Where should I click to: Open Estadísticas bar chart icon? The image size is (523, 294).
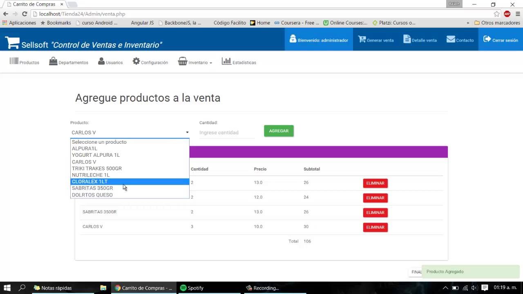(226, 61)
